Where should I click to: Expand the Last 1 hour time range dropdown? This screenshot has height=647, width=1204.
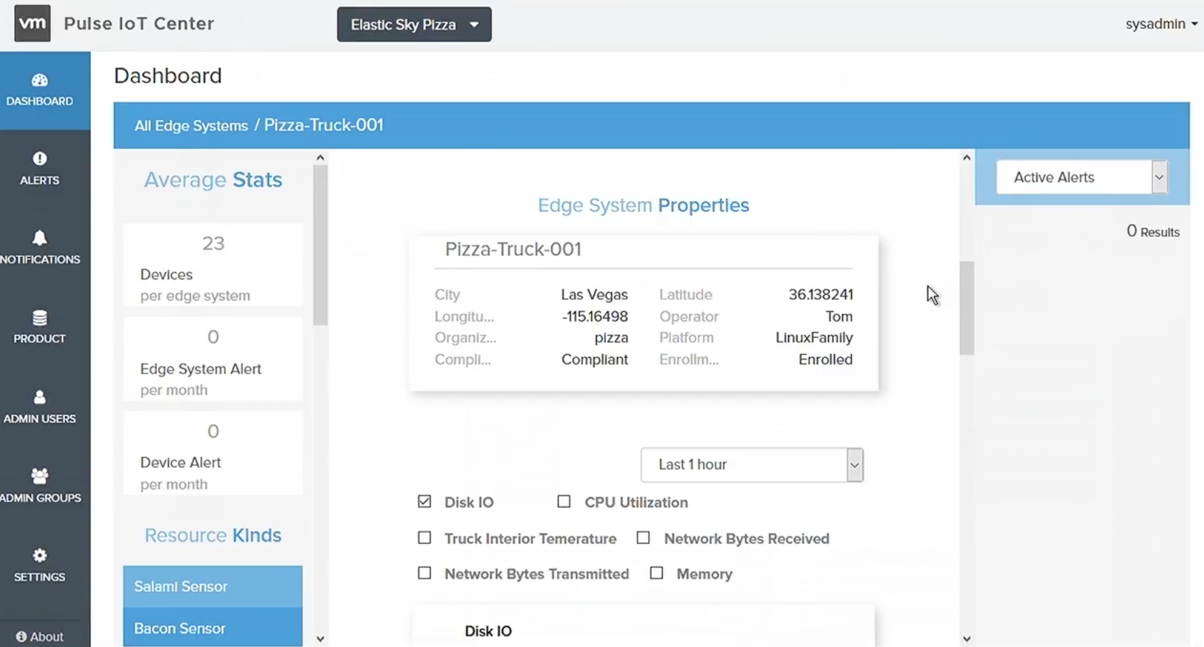click(752, 465)
